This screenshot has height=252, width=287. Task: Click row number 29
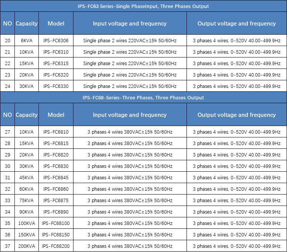click(8, 155)
